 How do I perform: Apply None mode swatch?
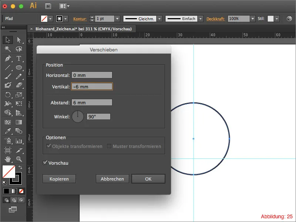point(21,191)
